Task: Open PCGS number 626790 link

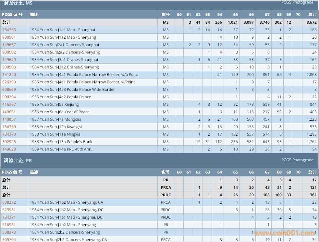Action: pyautogui.click(x=9, y=82)
